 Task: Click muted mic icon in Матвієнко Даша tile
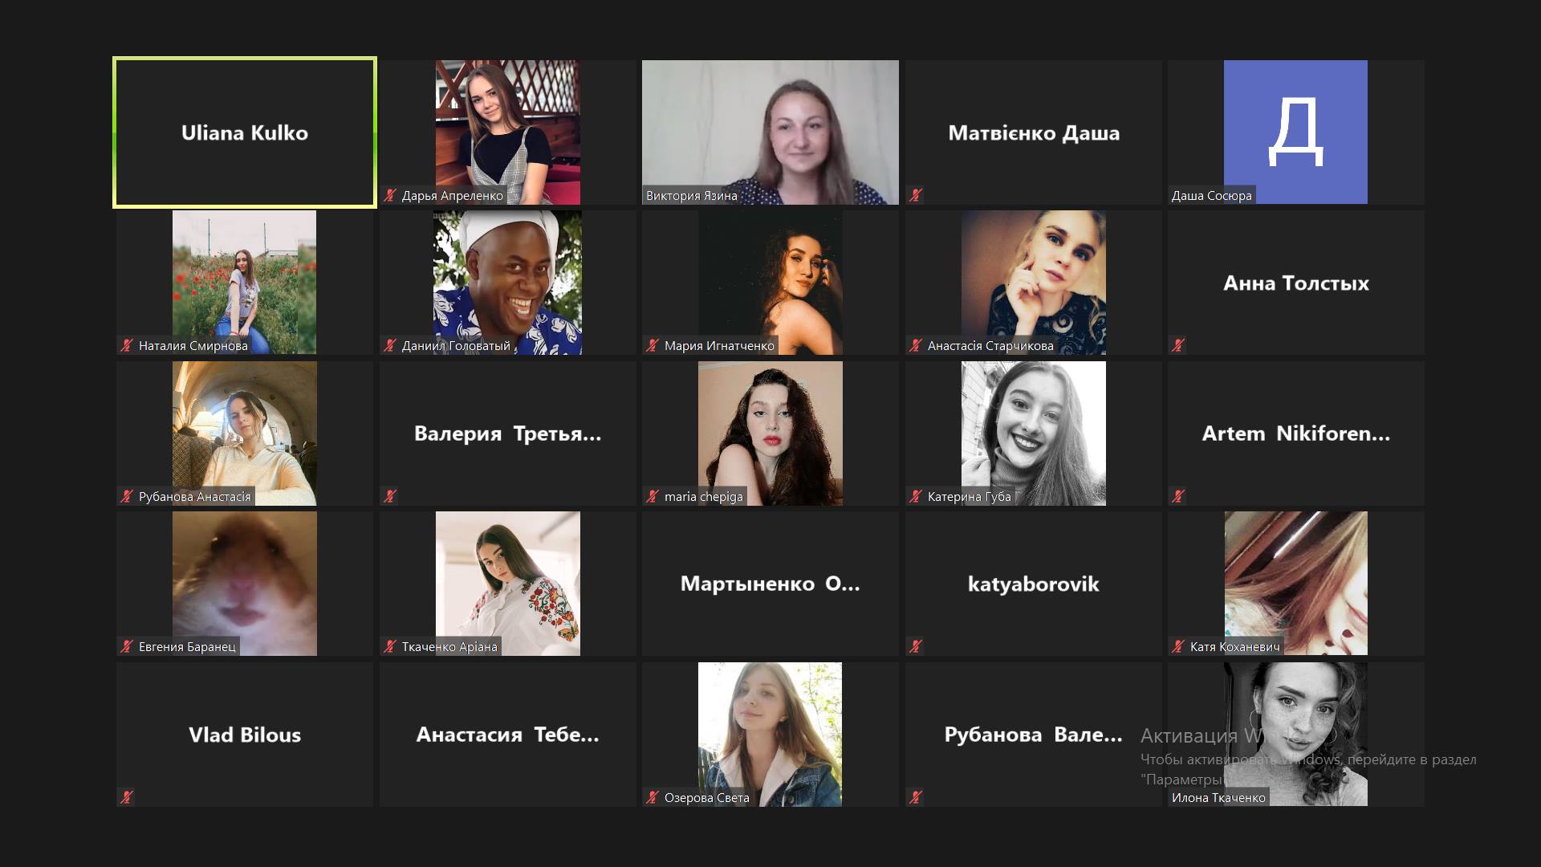click(916, 195)
